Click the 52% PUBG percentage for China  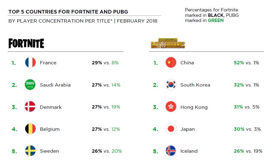click(239, 63)
